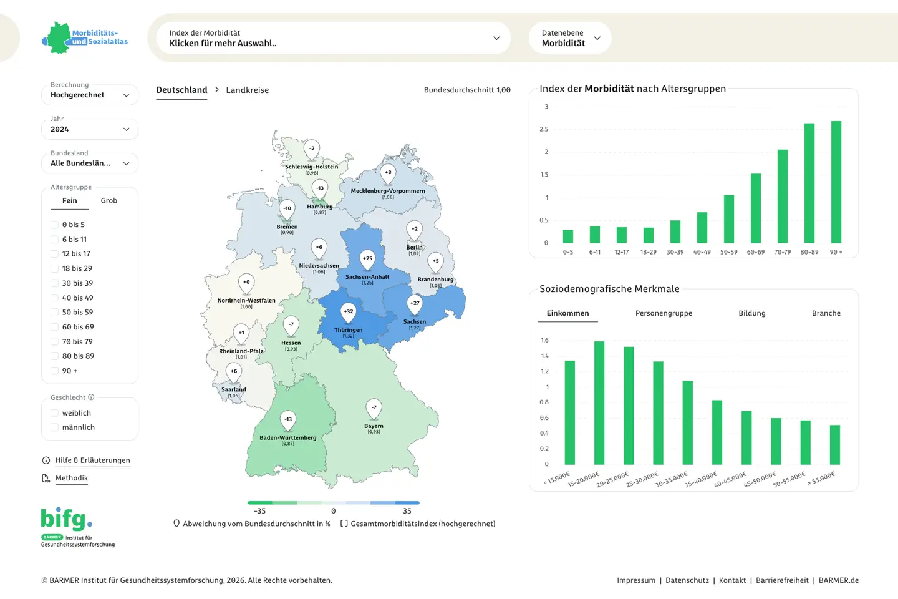Click the Niedersachsen map pin showing +6
898x599 pixels.
(319, 249)
